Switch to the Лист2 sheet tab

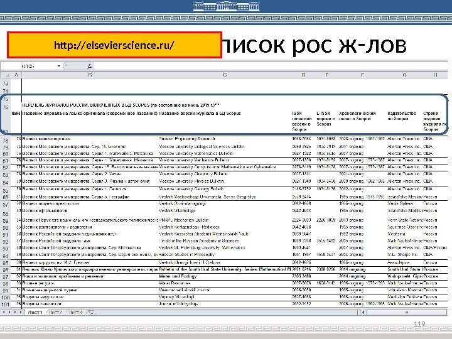(55, 312)
